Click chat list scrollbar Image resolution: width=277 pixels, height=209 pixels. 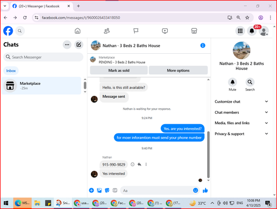85,85
